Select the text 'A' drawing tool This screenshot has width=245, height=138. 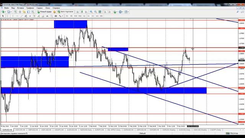30,16
